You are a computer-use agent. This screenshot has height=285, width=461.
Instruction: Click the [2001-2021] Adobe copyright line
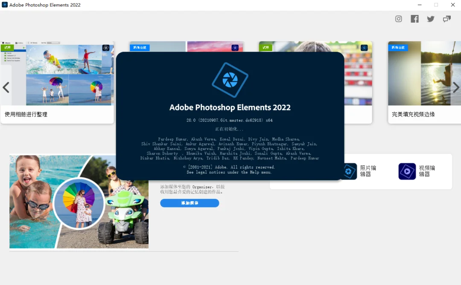229,167
